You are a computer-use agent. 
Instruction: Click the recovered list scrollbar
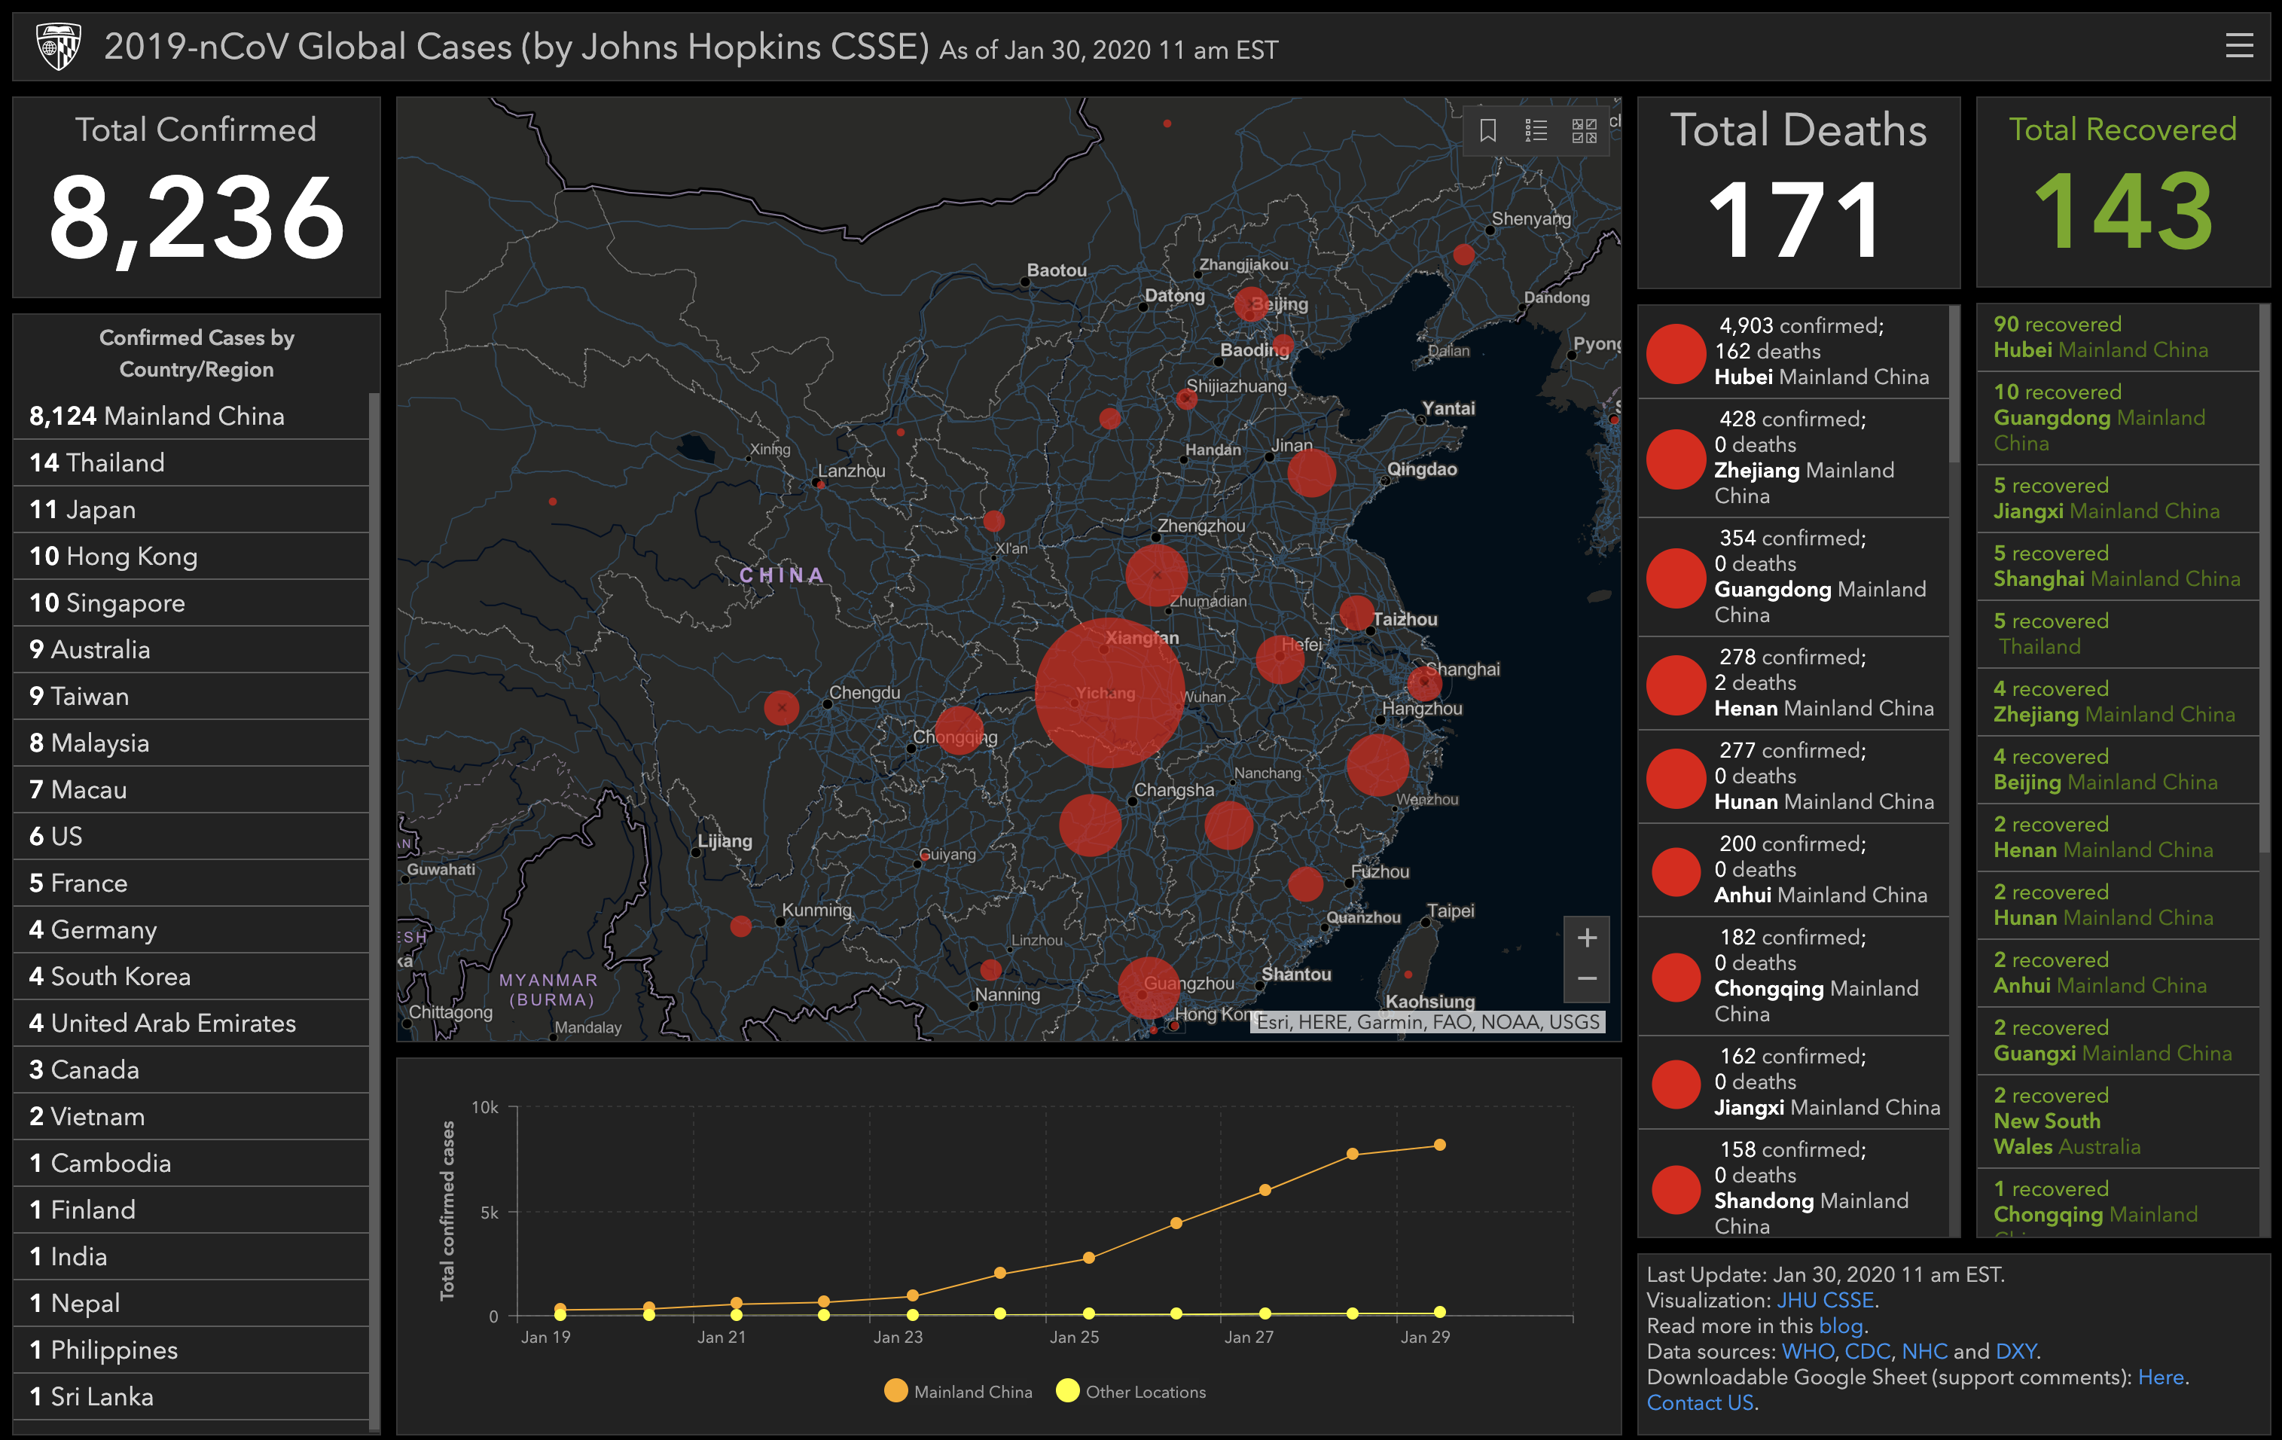coord(2265,578)
